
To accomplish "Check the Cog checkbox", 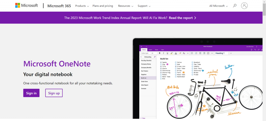I will 161,65.
